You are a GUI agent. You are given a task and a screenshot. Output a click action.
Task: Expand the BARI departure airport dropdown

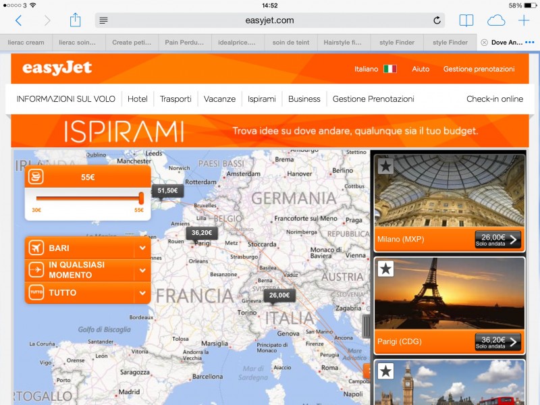point(142,248)
